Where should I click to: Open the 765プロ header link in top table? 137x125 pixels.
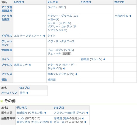[x=19, y=2]
